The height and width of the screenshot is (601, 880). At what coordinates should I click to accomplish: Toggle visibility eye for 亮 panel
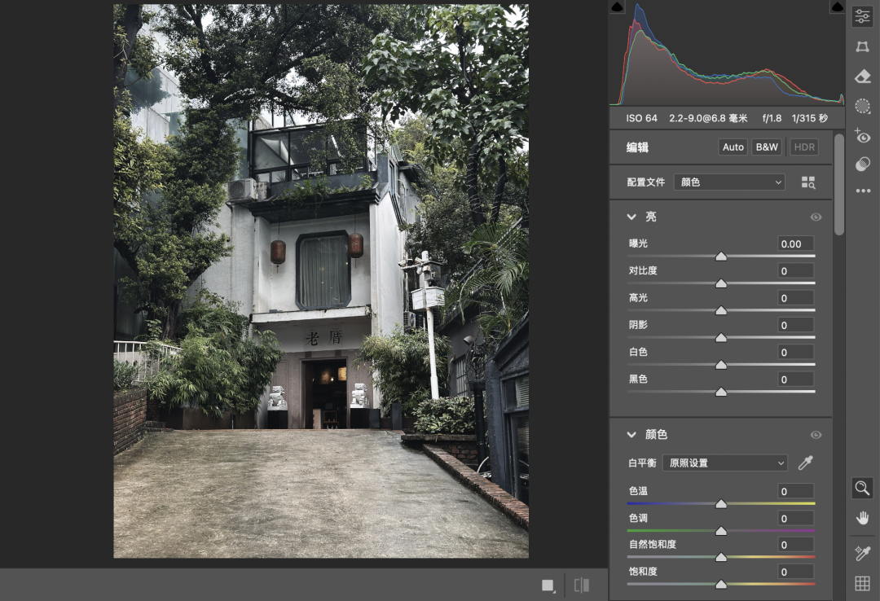[816, 217]
